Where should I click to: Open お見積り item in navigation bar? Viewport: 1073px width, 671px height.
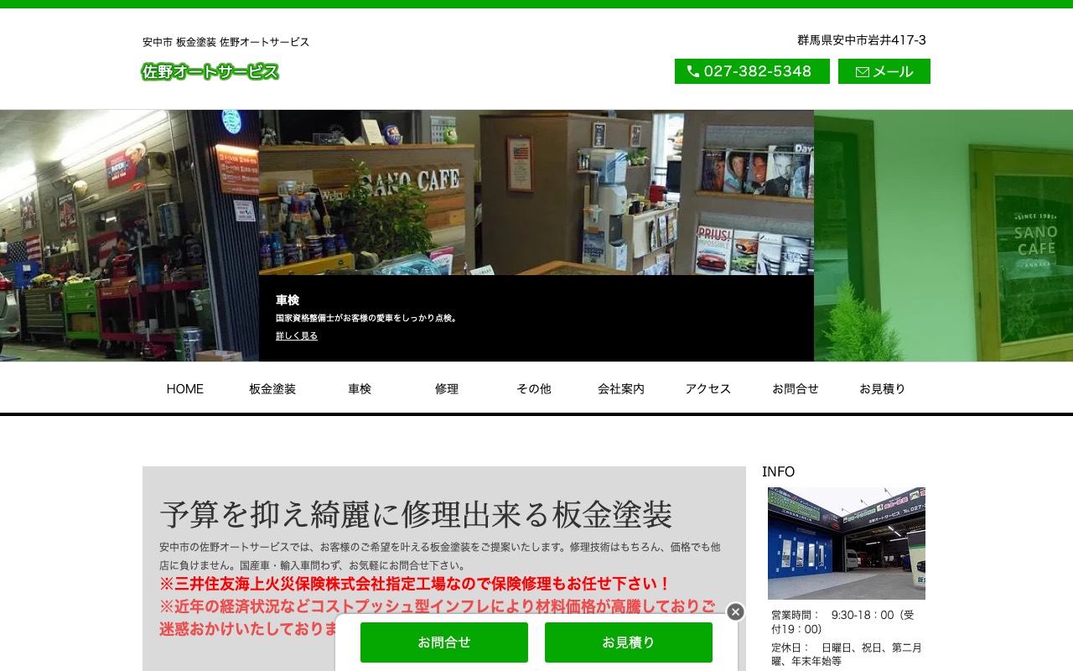coord(883,389)
